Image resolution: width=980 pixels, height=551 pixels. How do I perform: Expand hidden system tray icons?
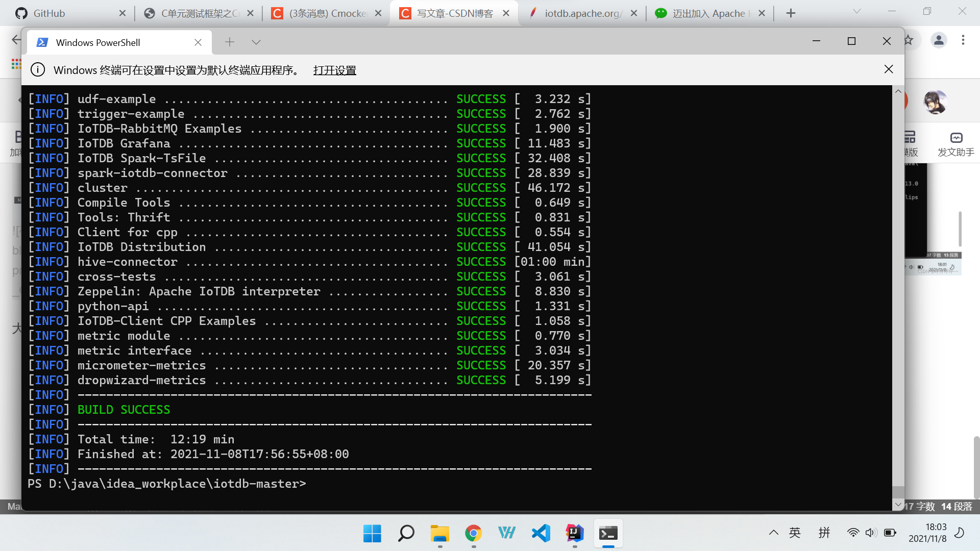(774, 533)
